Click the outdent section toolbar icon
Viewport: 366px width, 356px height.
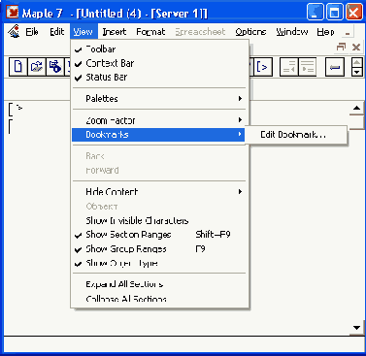tap(288, 67)
